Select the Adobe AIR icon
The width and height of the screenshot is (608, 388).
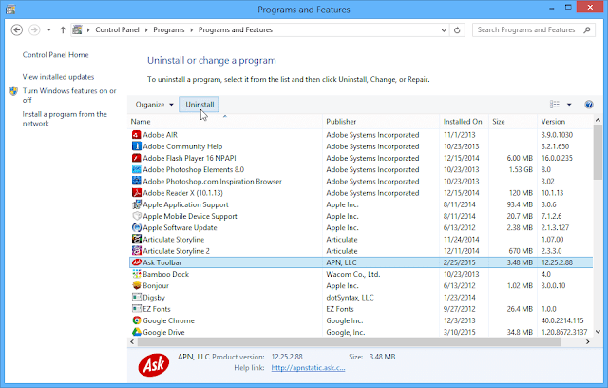pos(137,135)
